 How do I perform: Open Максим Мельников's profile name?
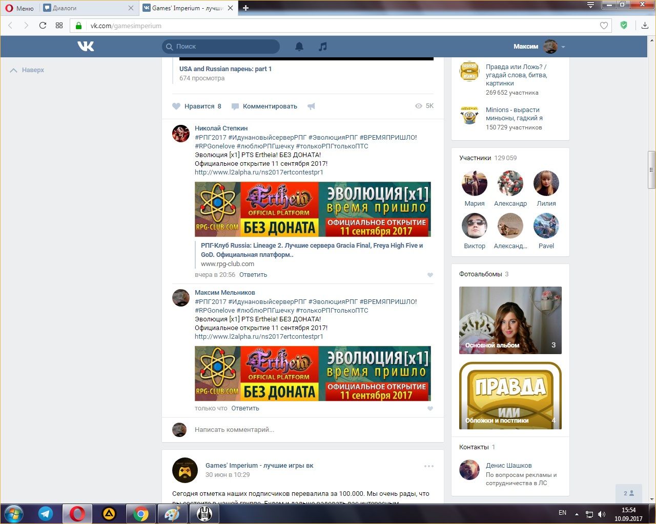[224, 293]
